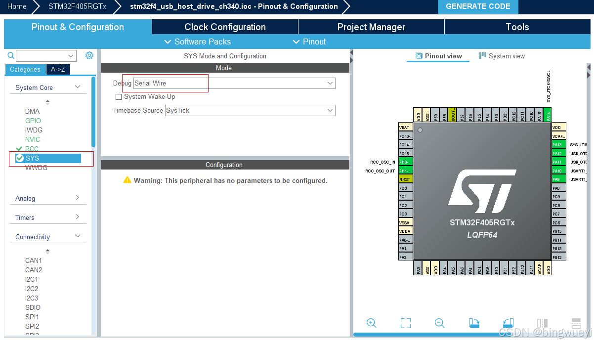This screenshot has width=594, height=342.
Task: Enable the System Wake-Up checkbox
Action: point(119,97)
